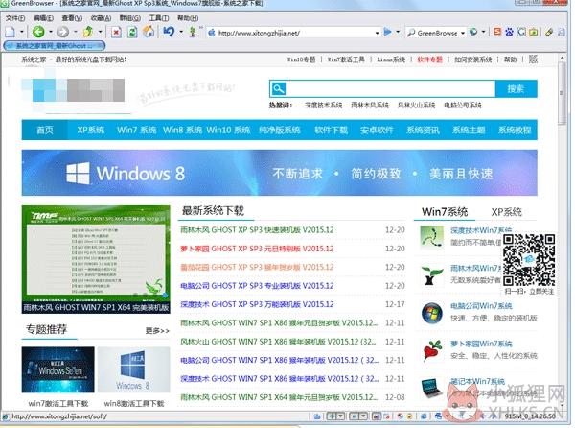Click the sitemap grid icon in top links
This screenshot has height=428, width=575.
click(533, 59)
